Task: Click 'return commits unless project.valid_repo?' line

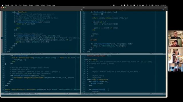Action: coord(110,18)
